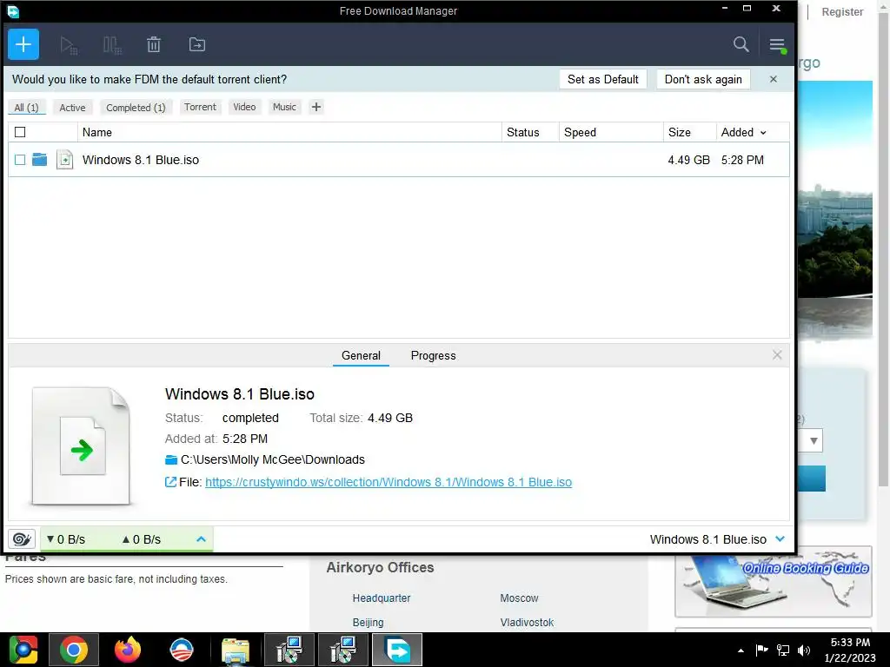
Task: Click the file icon beside Windows 8.1 Blue.iso
Action: click(64, 160)
